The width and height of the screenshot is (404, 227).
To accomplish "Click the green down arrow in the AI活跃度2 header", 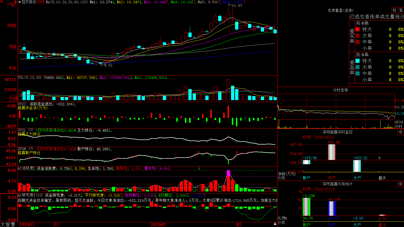I will point(199,168).
